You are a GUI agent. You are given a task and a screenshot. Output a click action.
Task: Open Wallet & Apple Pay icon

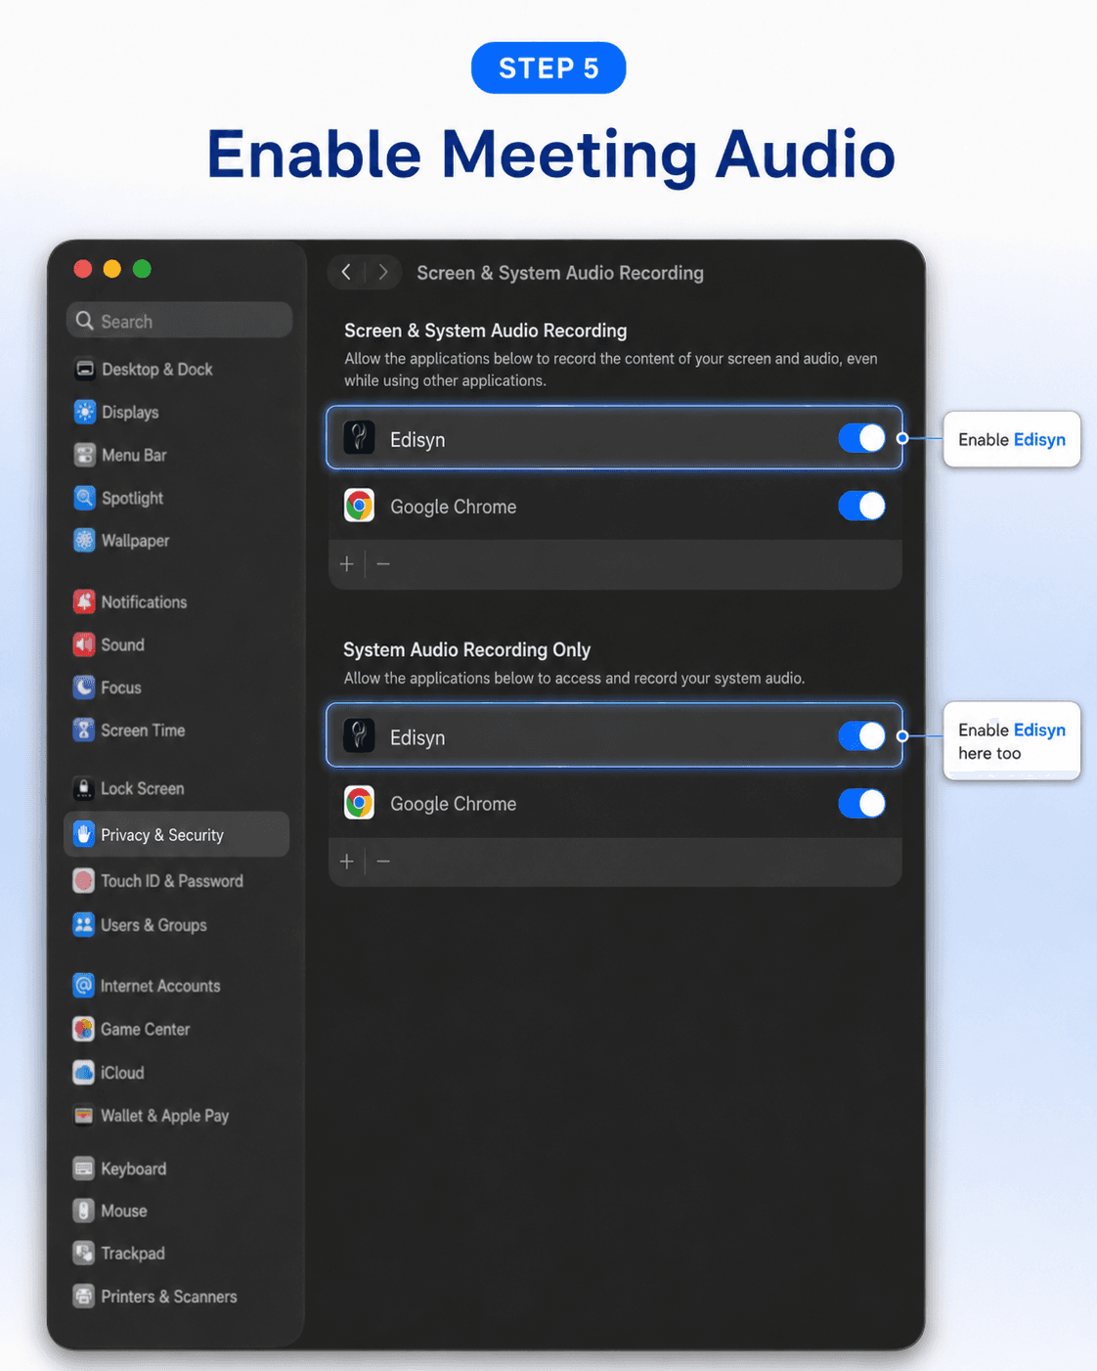coord(84,1116)
